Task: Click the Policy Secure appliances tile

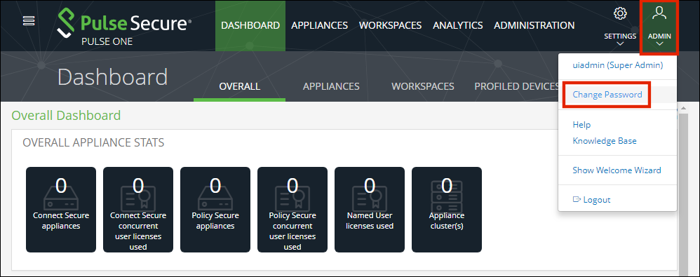Action: [215, 210]
